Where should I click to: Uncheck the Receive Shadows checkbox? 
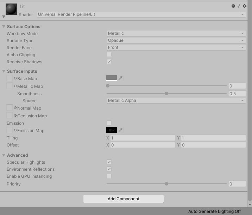109,61
